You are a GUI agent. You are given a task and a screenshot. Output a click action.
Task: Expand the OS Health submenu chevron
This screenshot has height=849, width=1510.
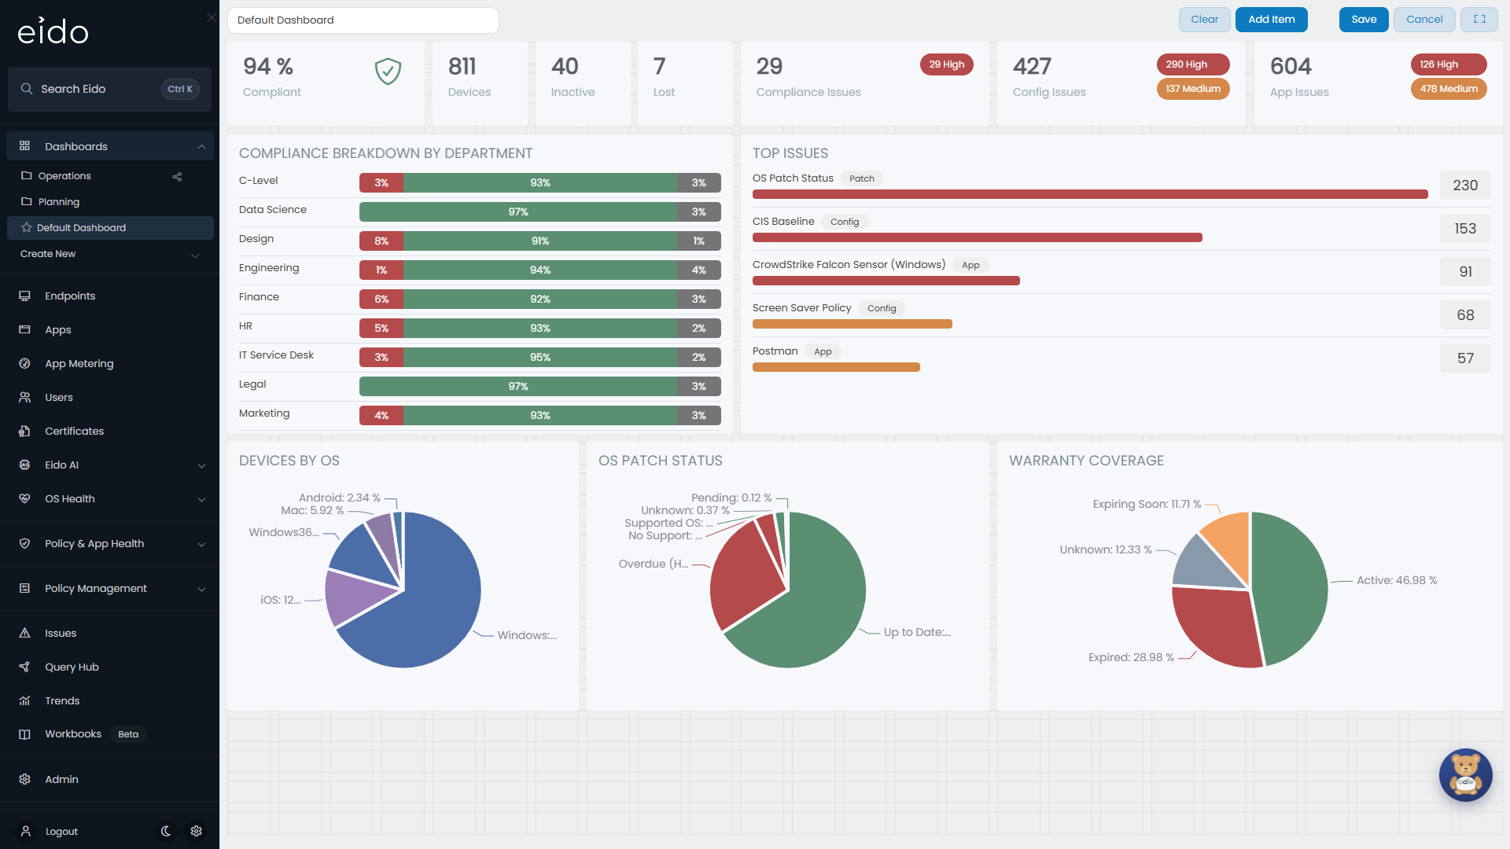[x=201, y=500]
